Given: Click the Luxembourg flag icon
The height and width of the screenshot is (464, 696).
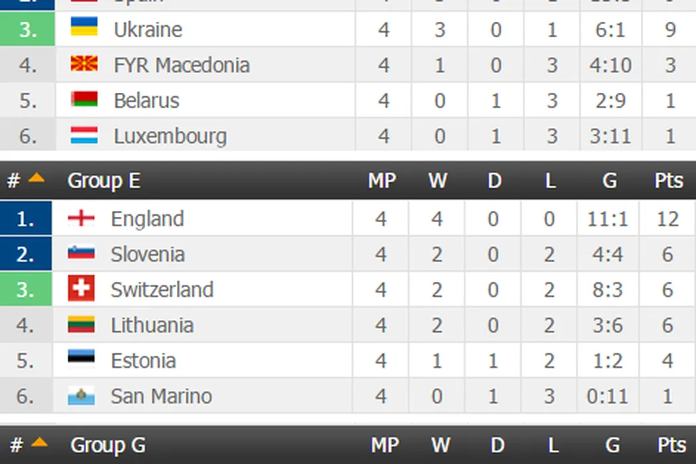Looking at the screenshot, I should [84, 136].
